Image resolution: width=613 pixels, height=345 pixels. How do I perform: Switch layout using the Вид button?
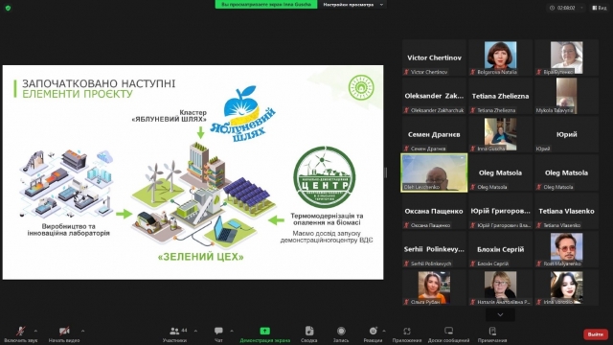600,8
